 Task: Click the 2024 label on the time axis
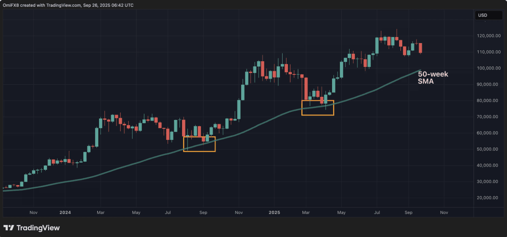[x=65, y=212]
